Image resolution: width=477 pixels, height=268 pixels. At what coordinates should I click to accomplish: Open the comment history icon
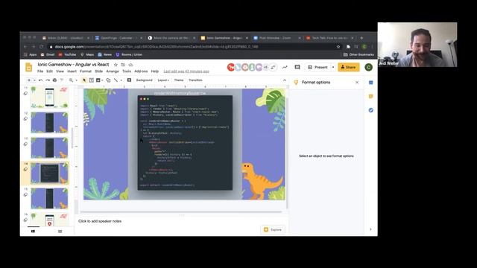click(x=297, y=67)
